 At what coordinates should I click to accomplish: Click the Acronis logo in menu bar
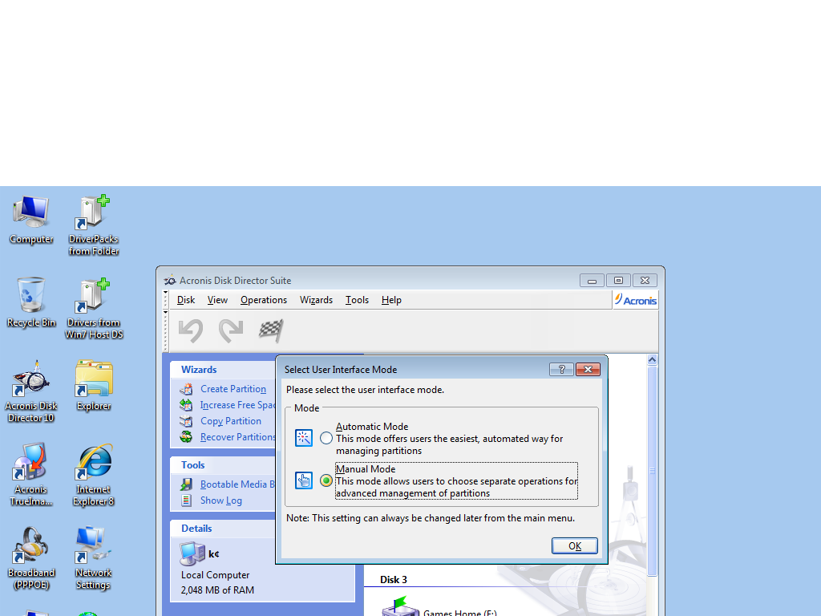636,300
